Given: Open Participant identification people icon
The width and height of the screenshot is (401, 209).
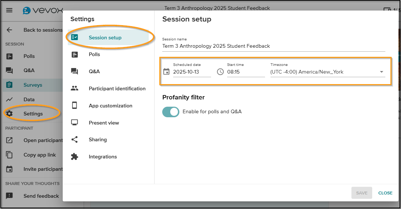Looking at the screenshot, I should (x=74, y=88).
